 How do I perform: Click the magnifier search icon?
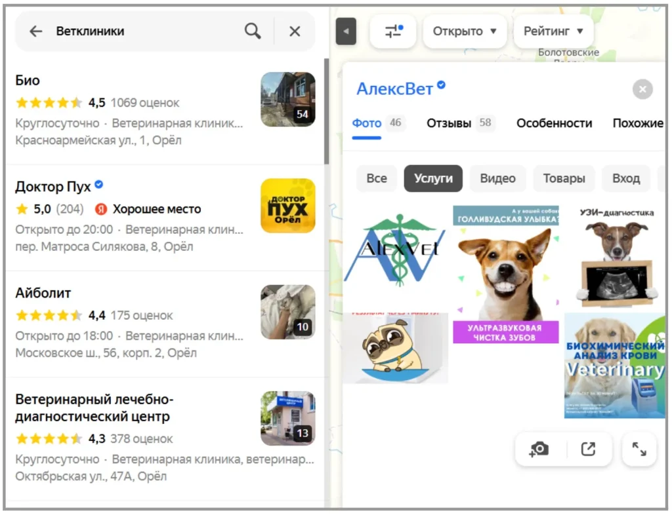(x=253, y=31)
